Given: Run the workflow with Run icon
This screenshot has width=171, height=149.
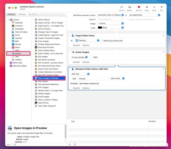Looking at the screenshot, I should pyautogui.click(x=162, y=7).
